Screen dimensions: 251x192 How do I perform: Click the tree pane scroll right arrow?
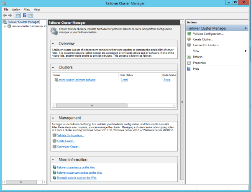point(44,182)
